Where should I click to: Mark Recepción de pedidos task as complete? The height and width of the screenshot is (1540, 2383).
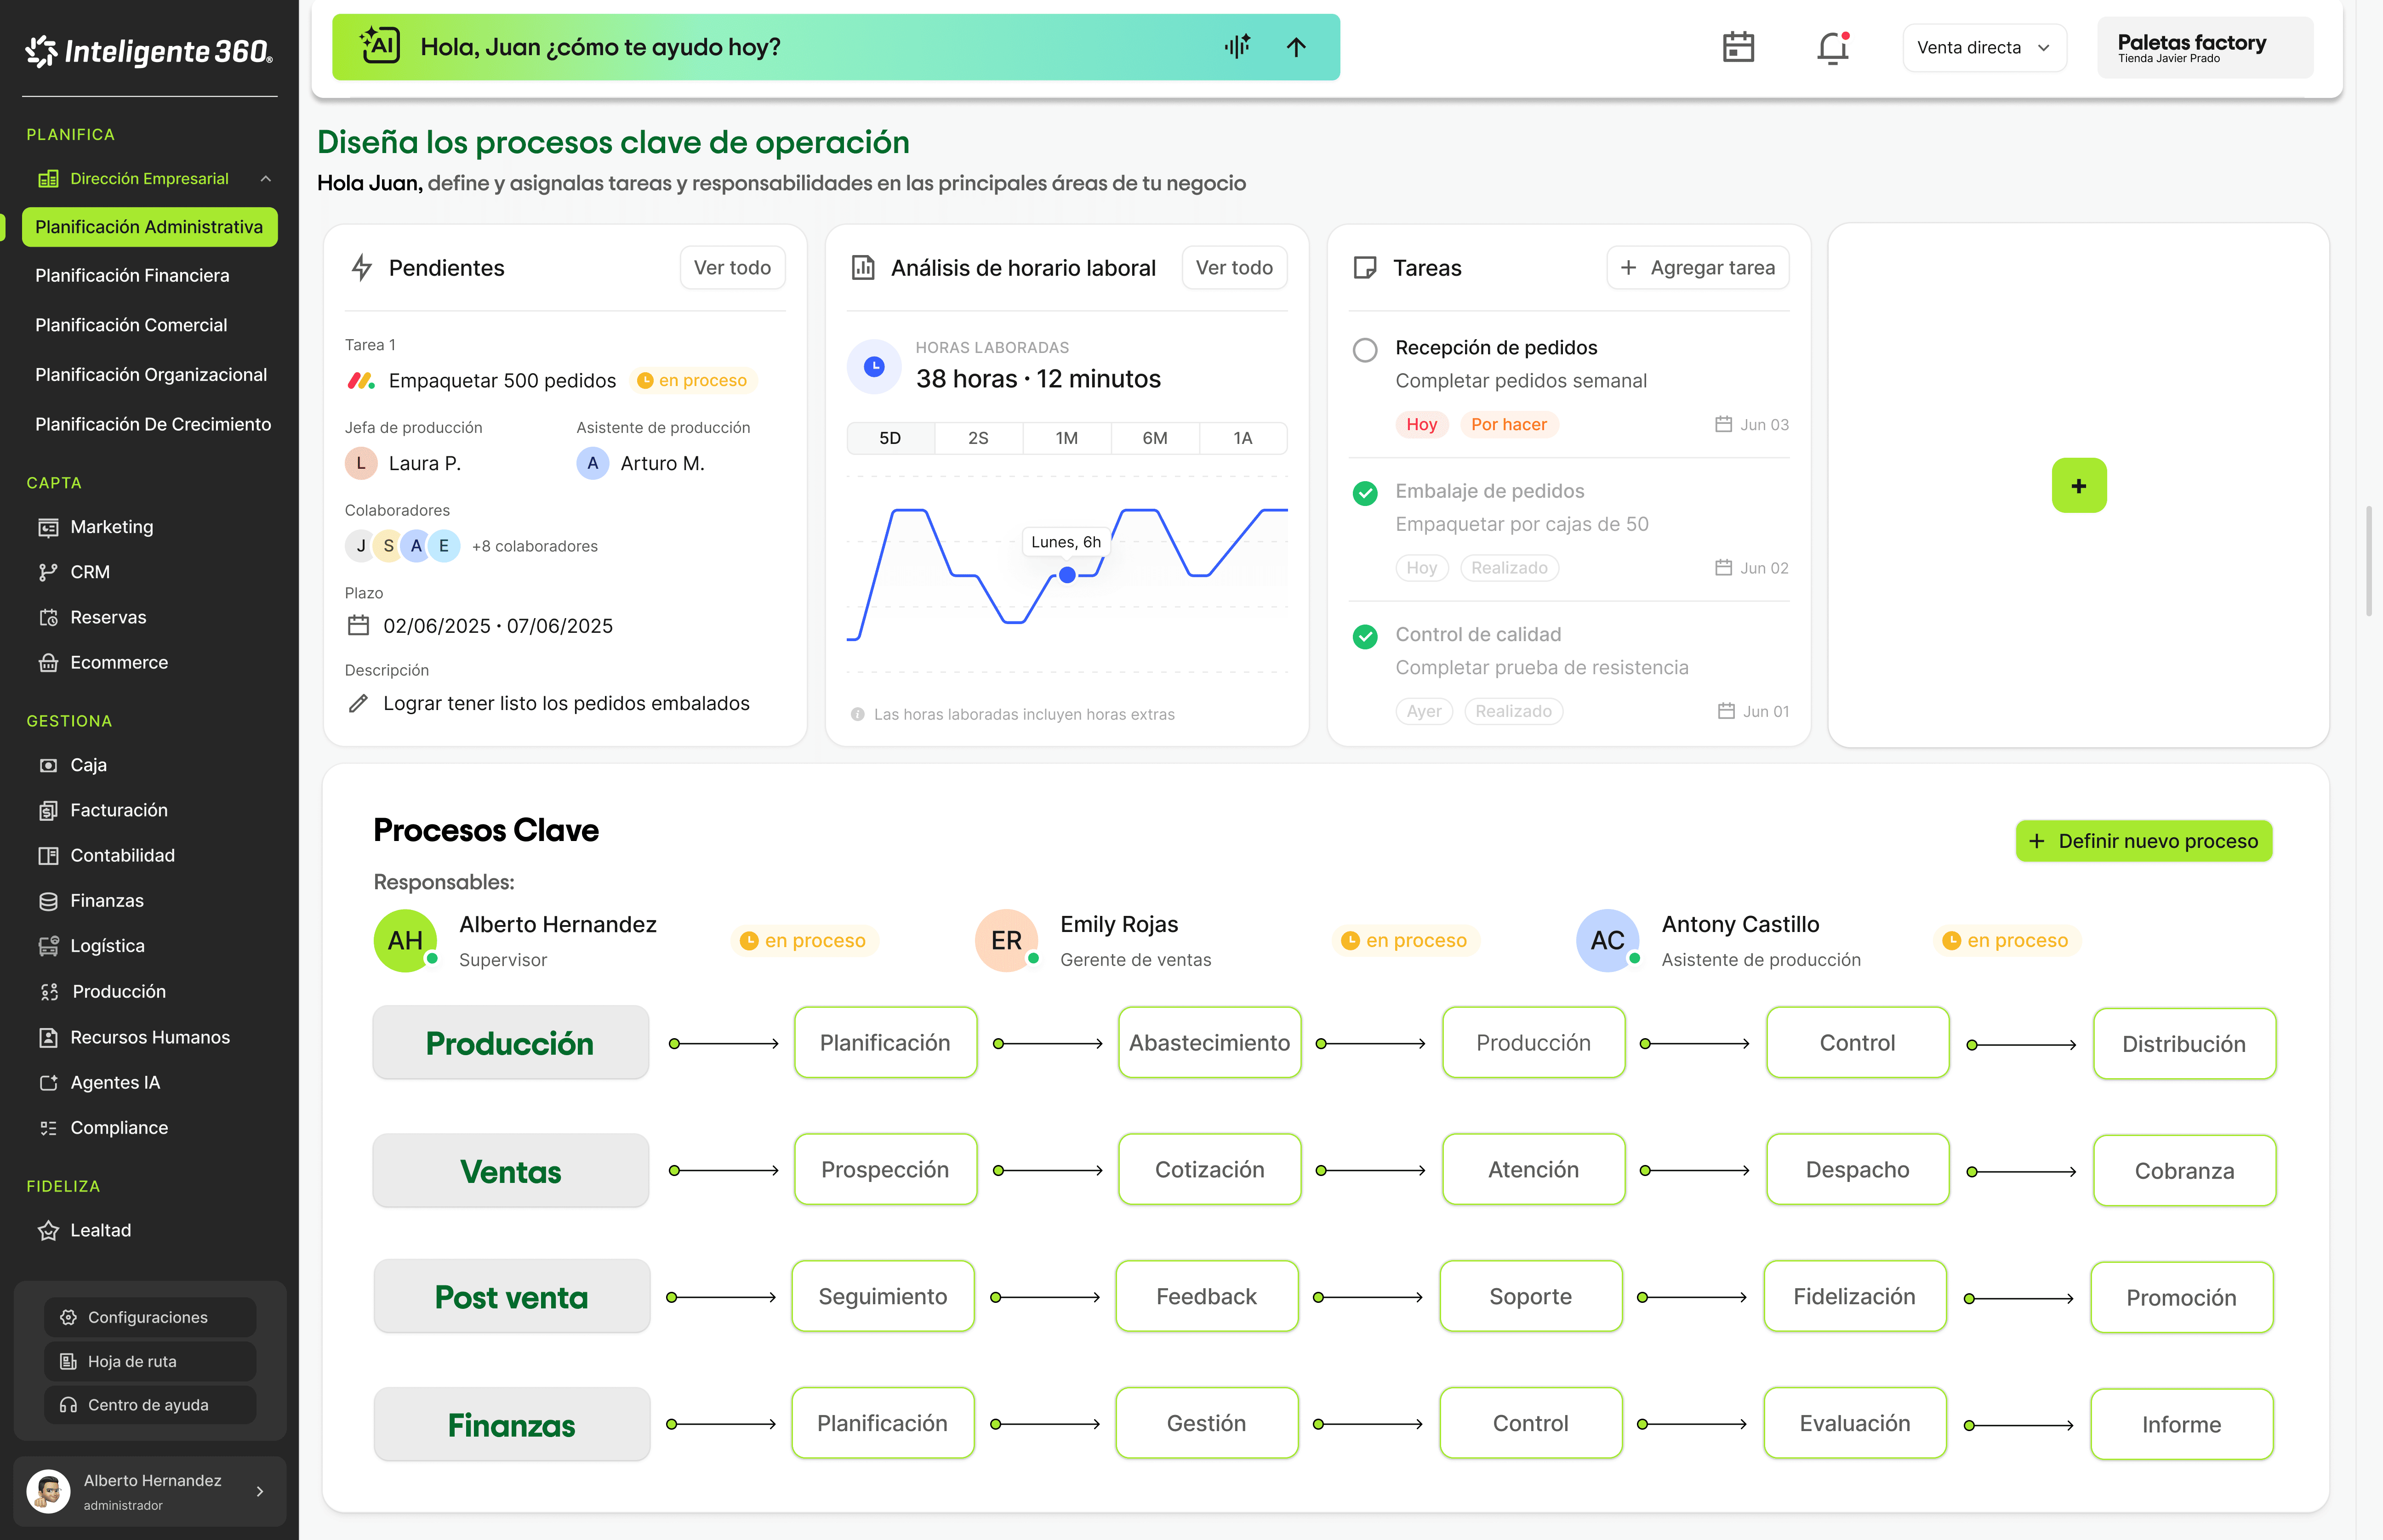(x=1364, y=350)
